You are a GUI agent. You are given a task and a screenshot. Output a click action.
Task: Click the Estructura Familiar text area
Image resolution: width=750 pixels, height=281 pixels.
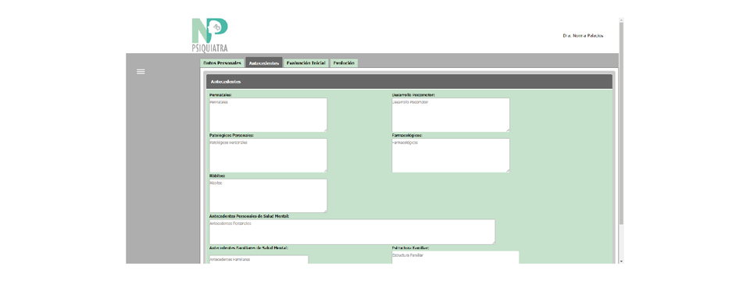[455, 258]
